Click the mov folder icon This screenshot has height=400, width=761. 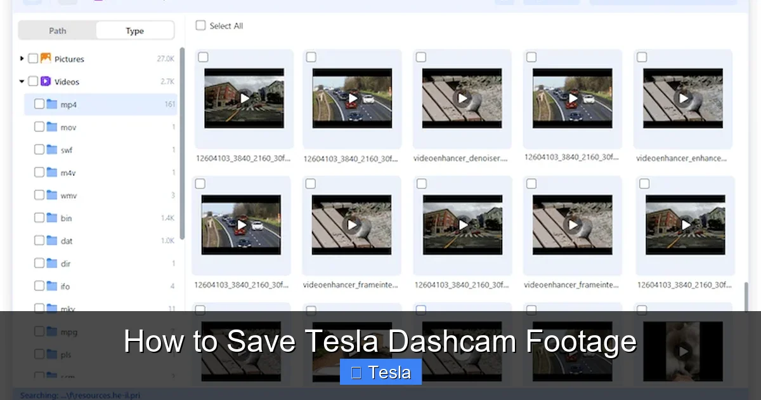(52, 127)
